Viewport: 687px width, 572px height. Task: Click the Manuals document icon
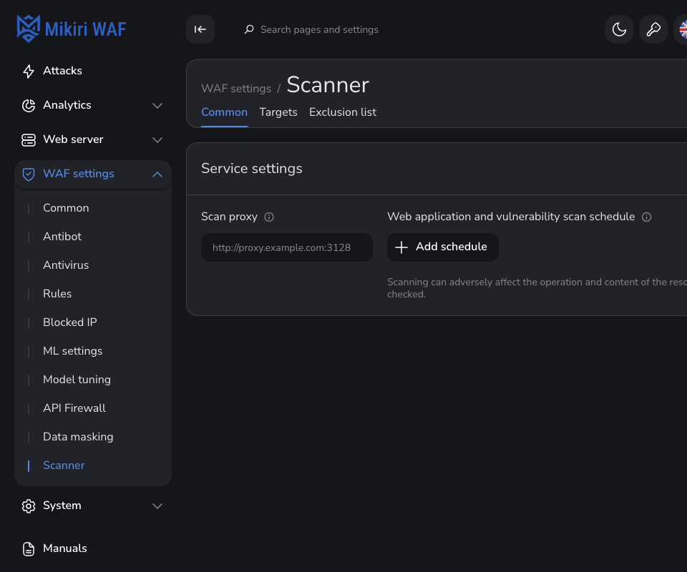pyautogui.click(x=29, y=549)
